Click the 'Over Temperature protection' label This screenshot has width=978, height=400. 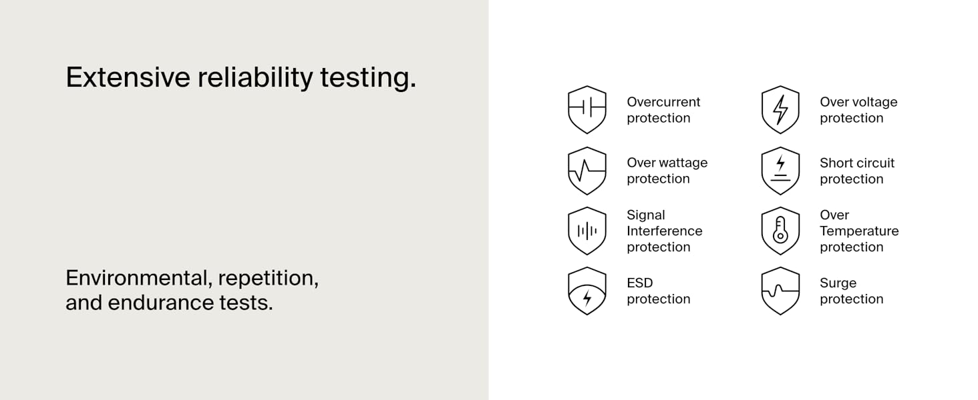click(859, 231)
